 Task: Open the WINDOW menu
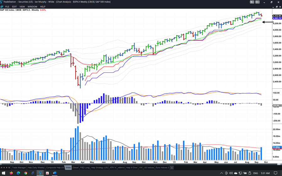(32, 7)
